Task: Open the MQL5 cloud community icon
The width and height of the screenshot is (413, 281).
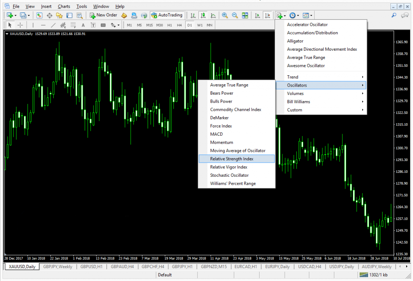Action: [134, 16]
